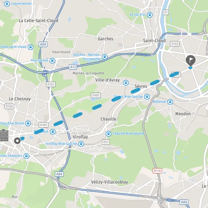
Task: Select the Versailles Chantiers station icon
Action: (x=26, y=156)
